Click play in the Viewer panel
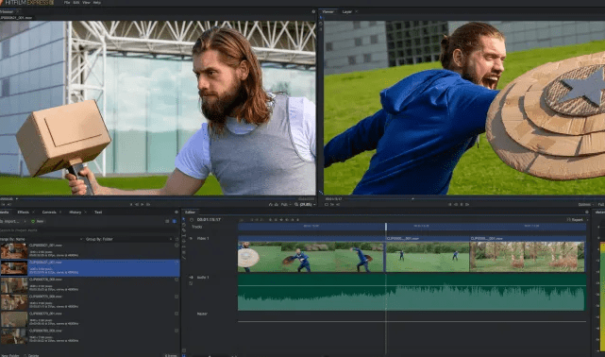The width and height of the screenshot is (605, 357). pos(462,204)
